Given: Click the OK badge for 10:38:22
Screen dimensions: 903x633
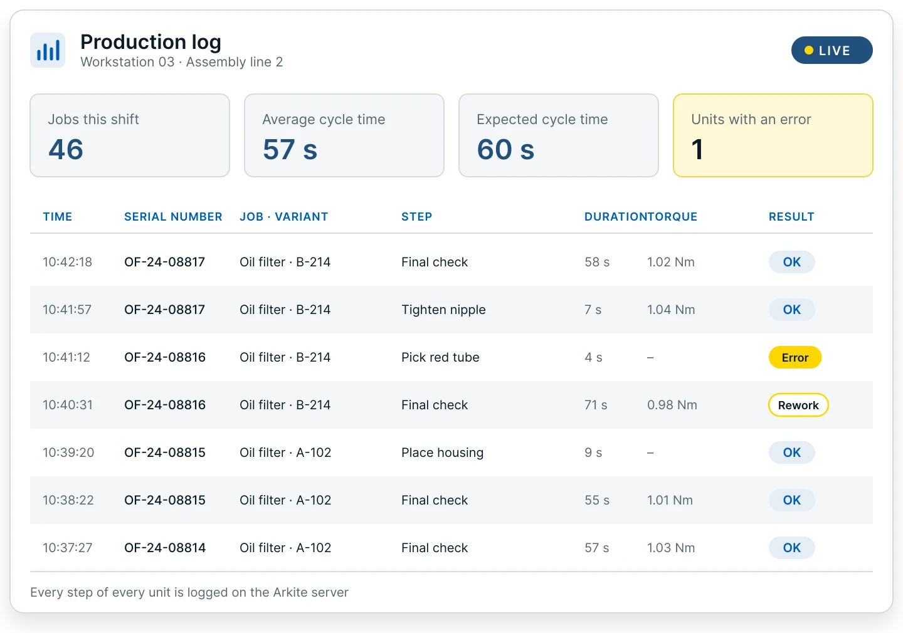Looking at the screenshot, I should click(792, 500).
